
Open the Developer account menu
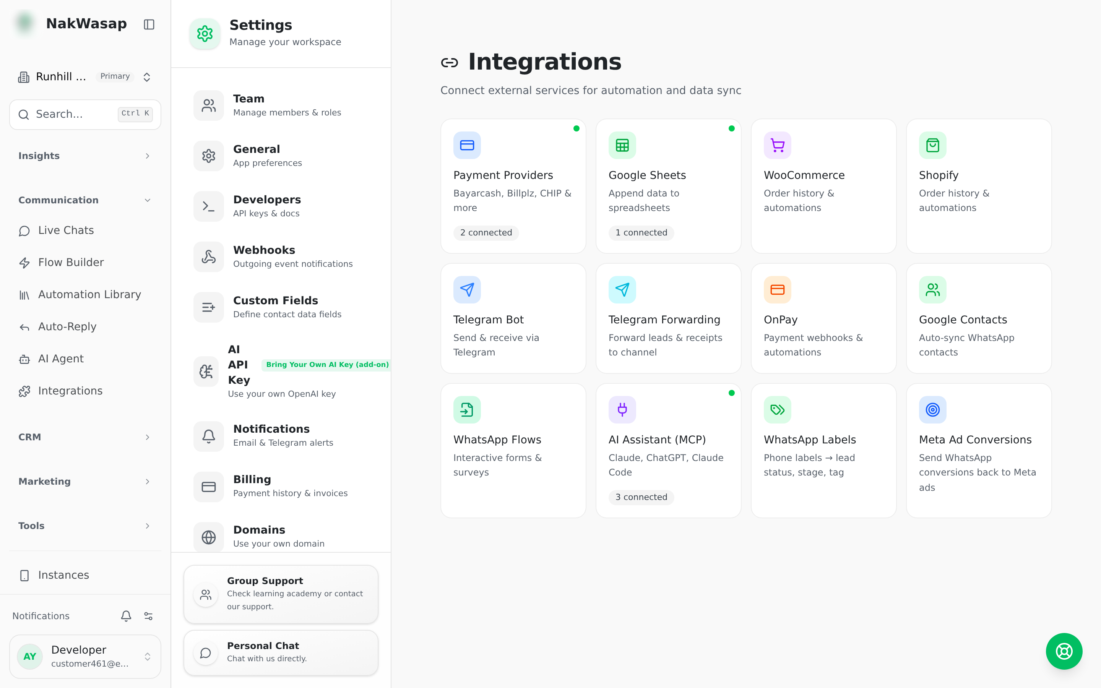pos(85,656)
